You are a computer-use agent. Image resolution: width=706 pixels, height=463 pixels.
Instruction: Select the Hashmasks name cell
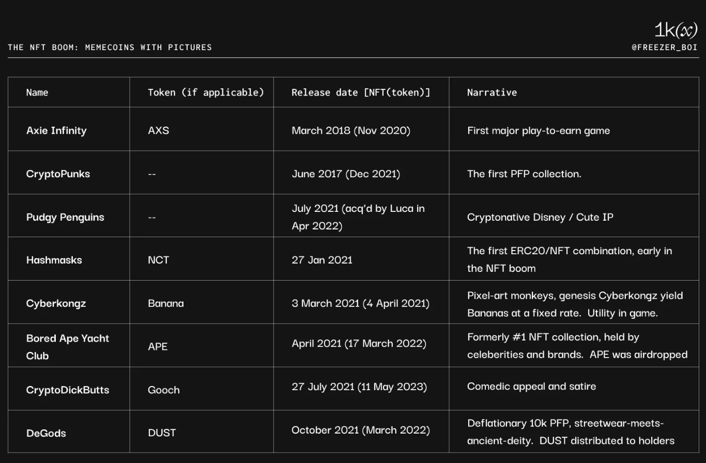click(54, 260)
